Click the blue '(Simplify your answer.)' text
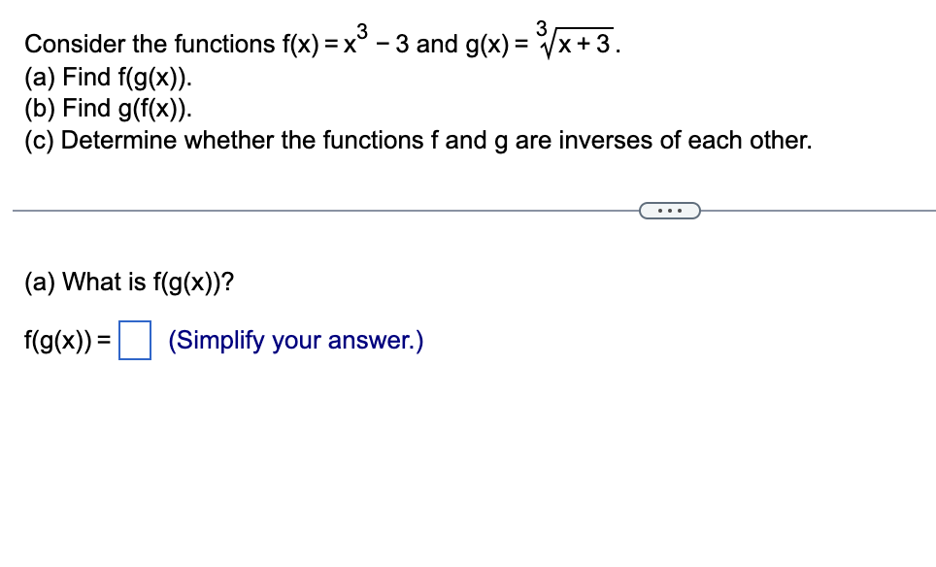The image size is (936, 567). (295, 341)
